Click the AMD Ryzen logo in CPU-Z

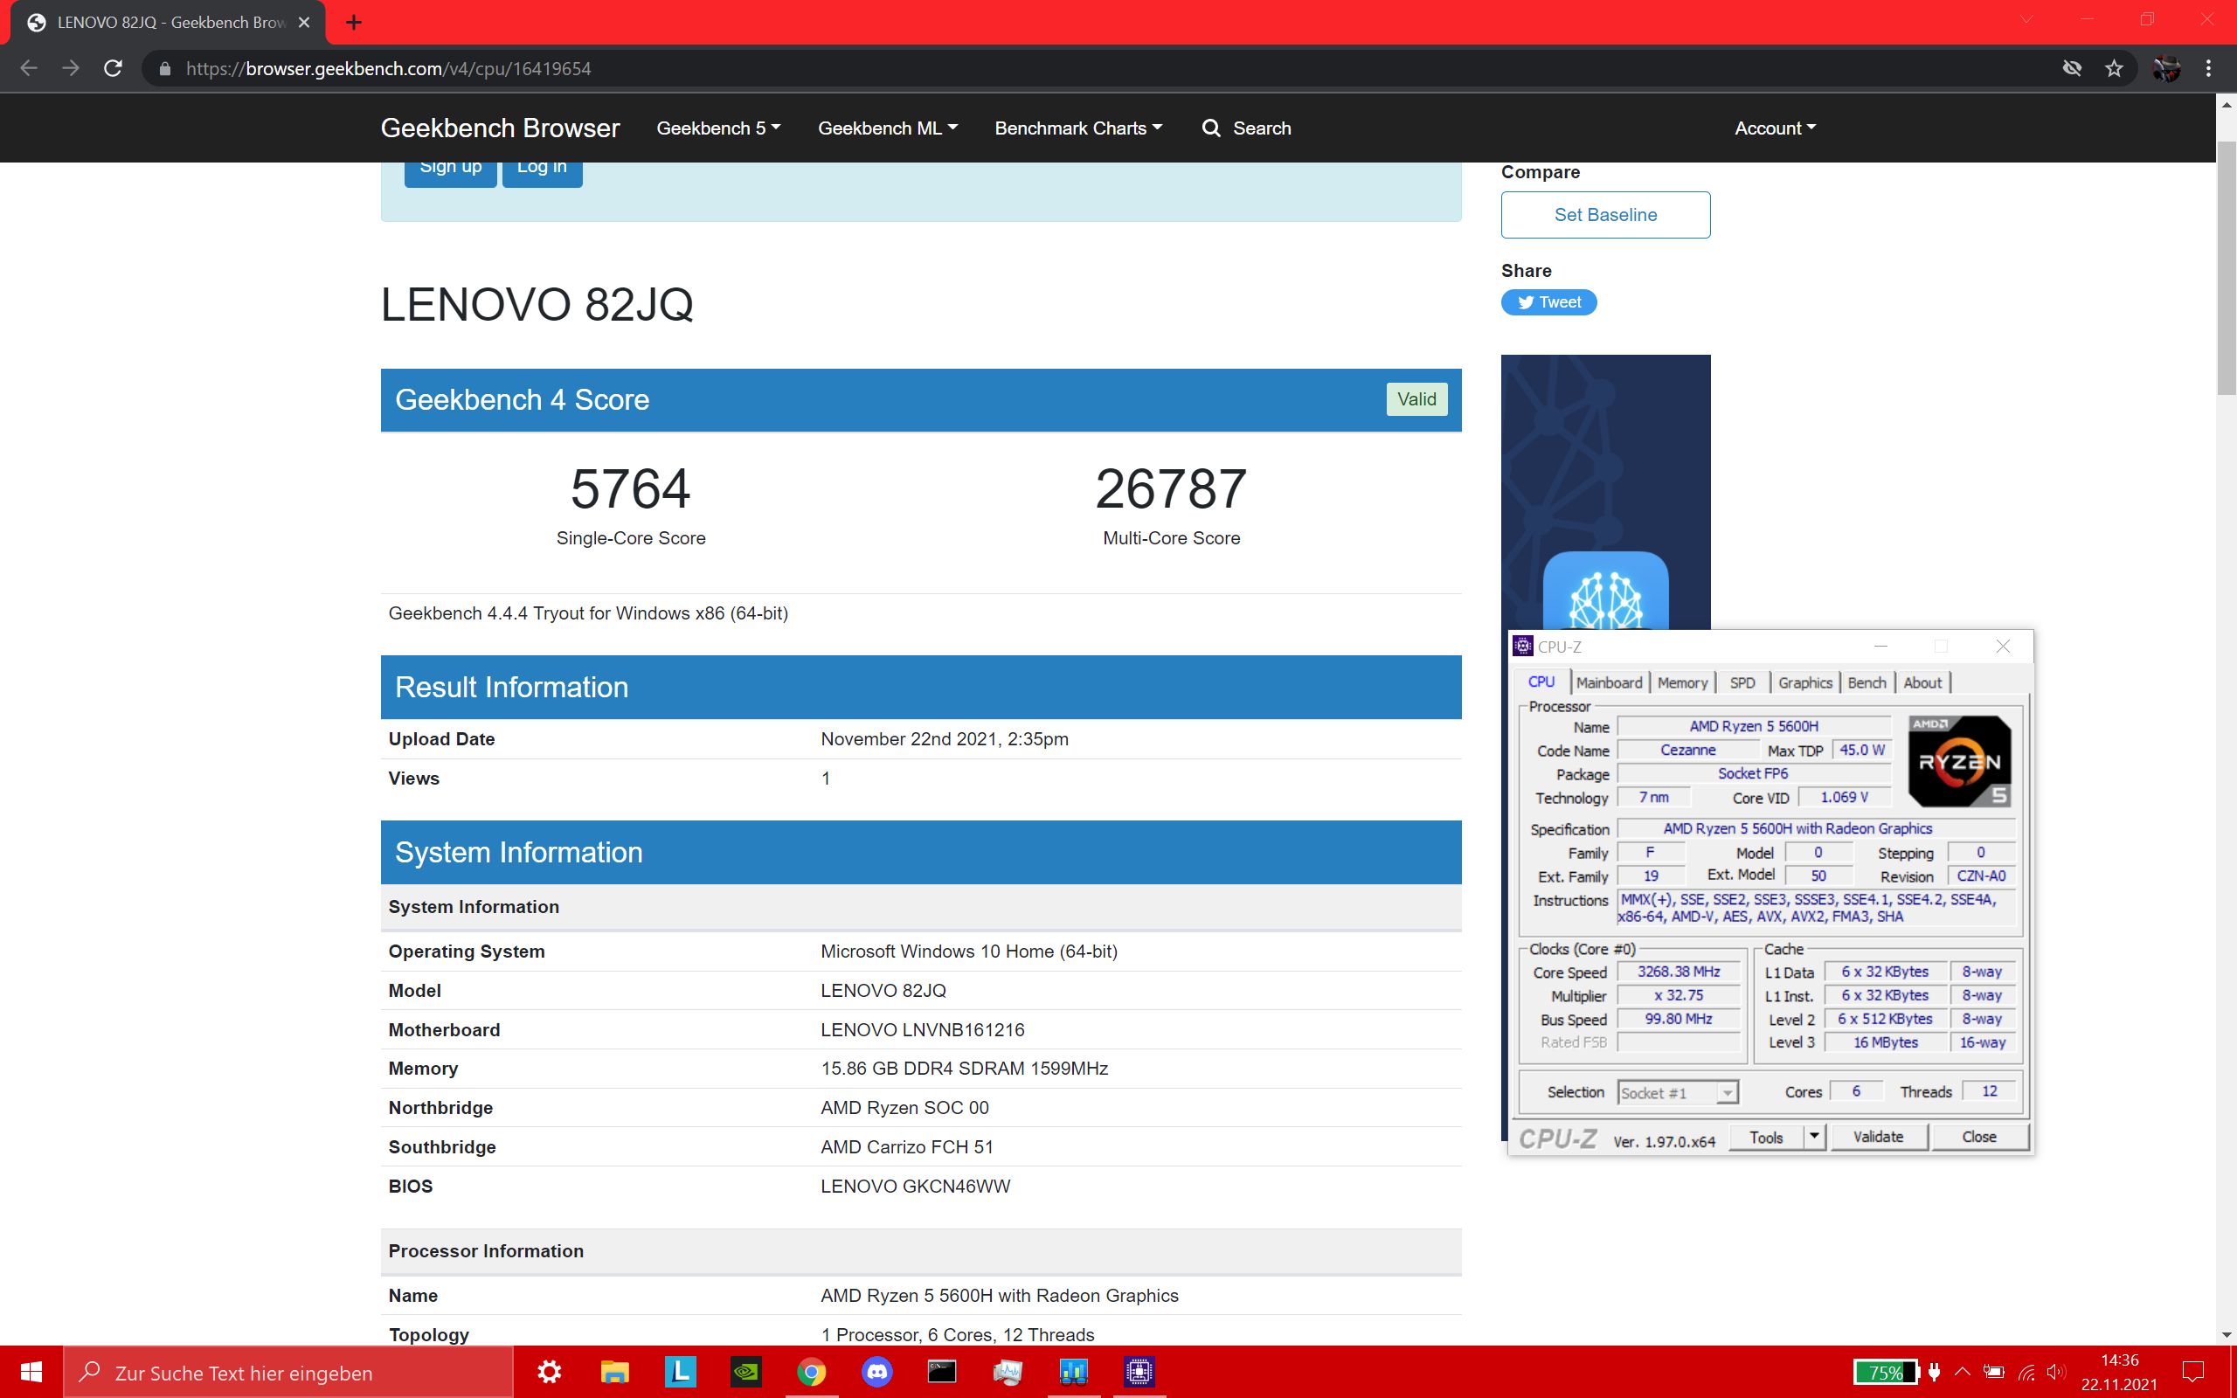tap(1960, 762)
